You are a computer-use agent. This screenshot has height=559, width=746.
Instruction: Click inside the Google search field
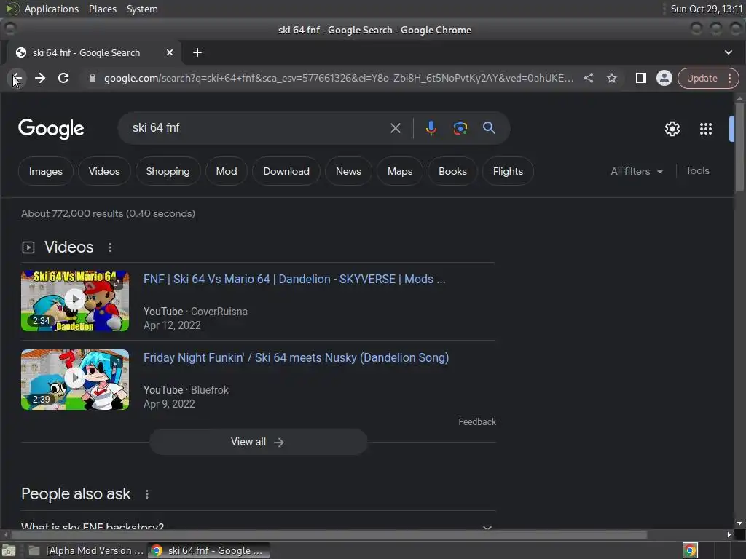(257, 128)
